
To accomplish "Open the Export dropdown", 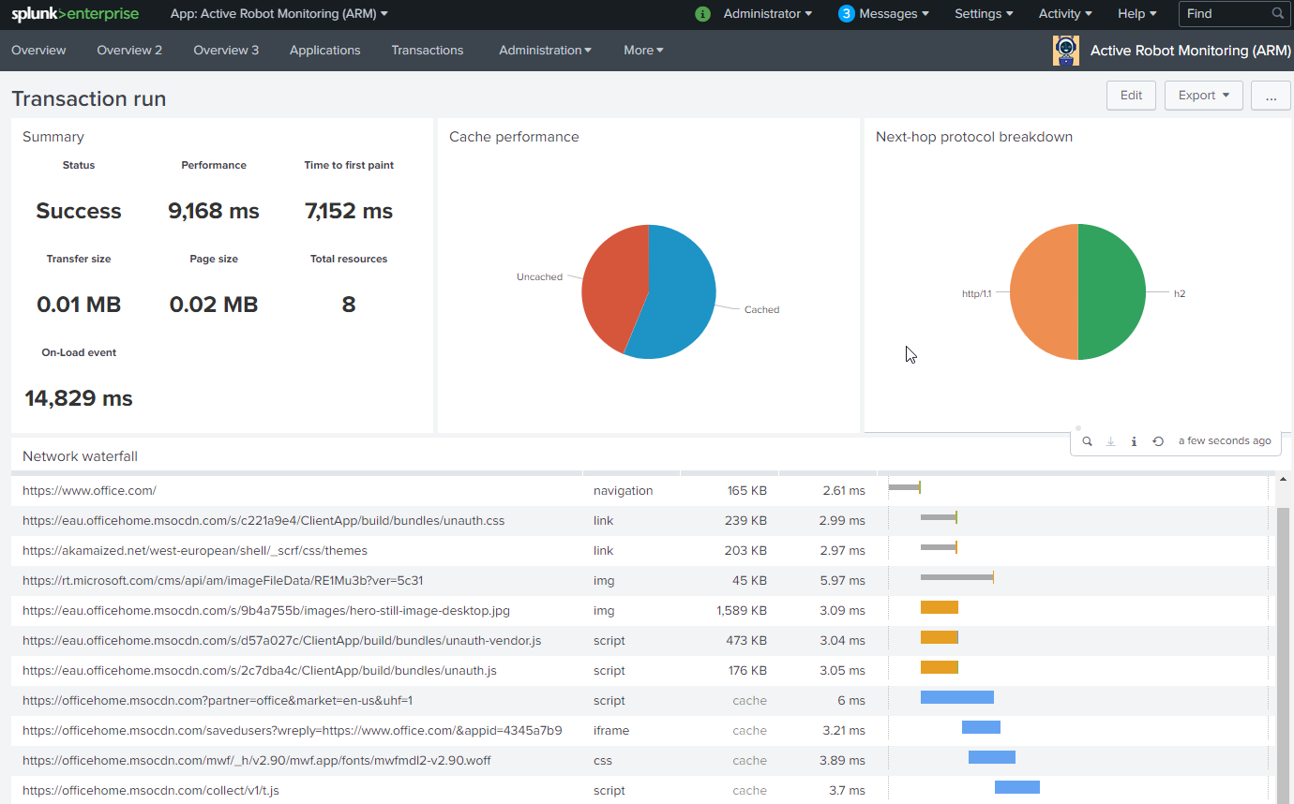I will click(x=1203, y=96).
